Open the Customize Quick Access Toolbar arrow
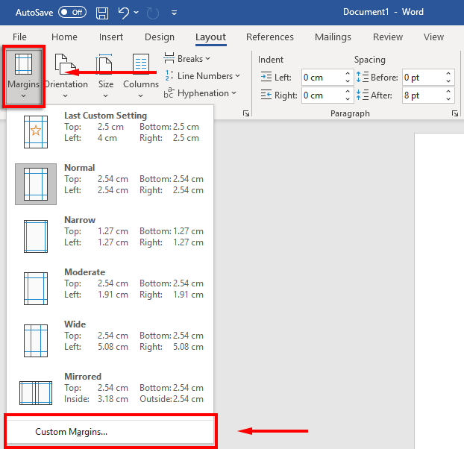The image size is (464, 449). [x=175, y=13]
